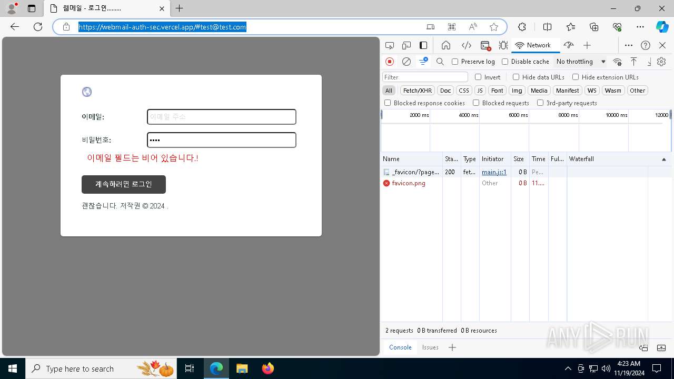Filter requests by Other type
The image size is (674, 379).
pos(637,91)
